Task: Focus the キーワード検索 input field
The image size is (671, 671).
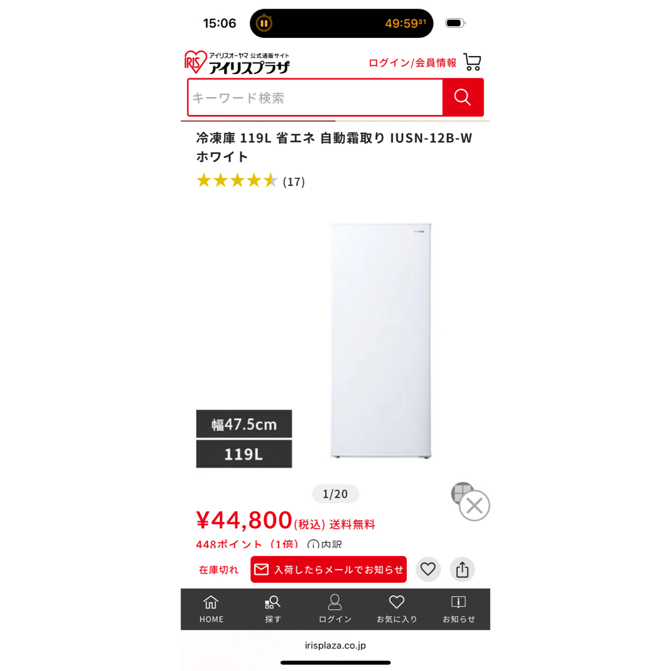Action: pos(315,98)
